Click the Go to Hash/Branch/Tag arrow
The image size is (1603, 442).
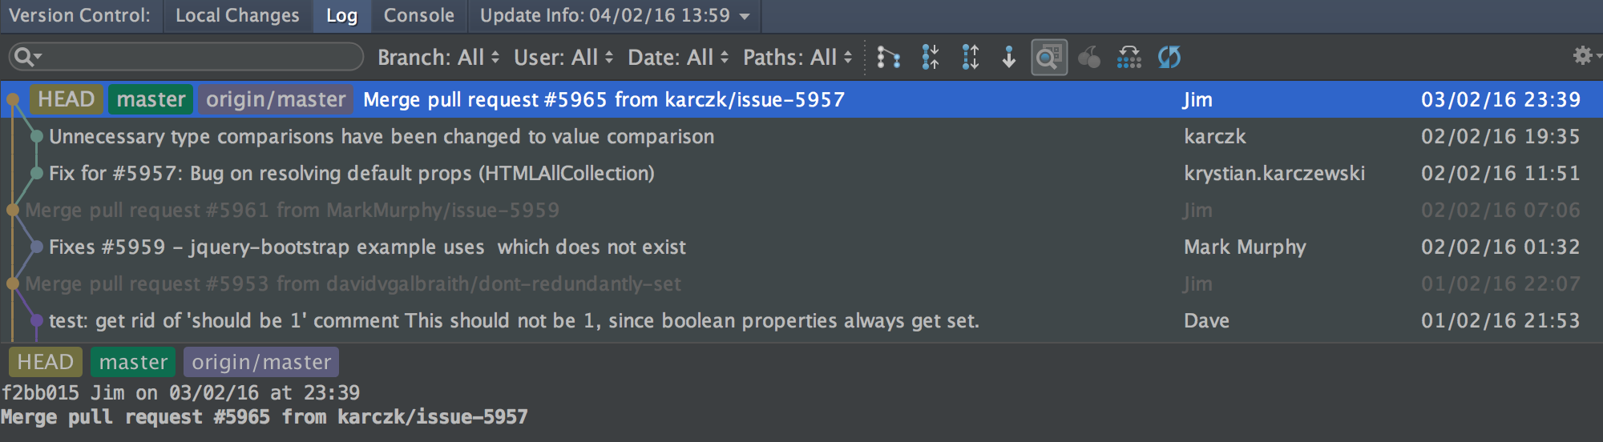1009,58
